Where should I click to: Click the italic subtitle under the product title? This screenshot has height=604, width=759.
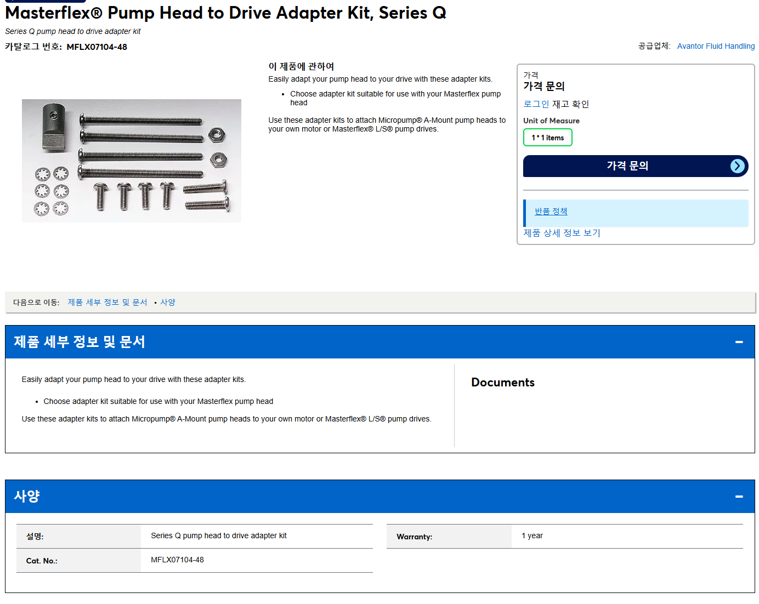(73, 31)
